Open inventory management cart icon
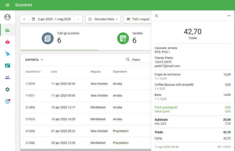The height and width of the screenshot is (151, 235). (7, 54)
